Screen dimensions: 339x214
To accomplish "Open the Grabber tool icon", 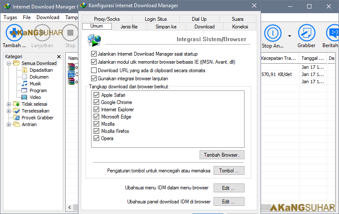I will [x=306, y=33].
